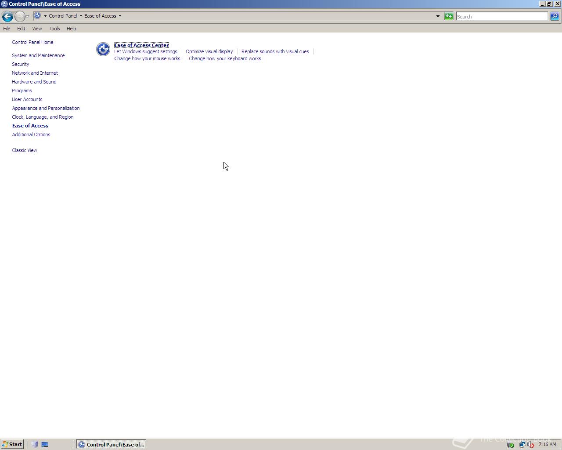Open Appearance and Personalization category

(x=46, y=108)
